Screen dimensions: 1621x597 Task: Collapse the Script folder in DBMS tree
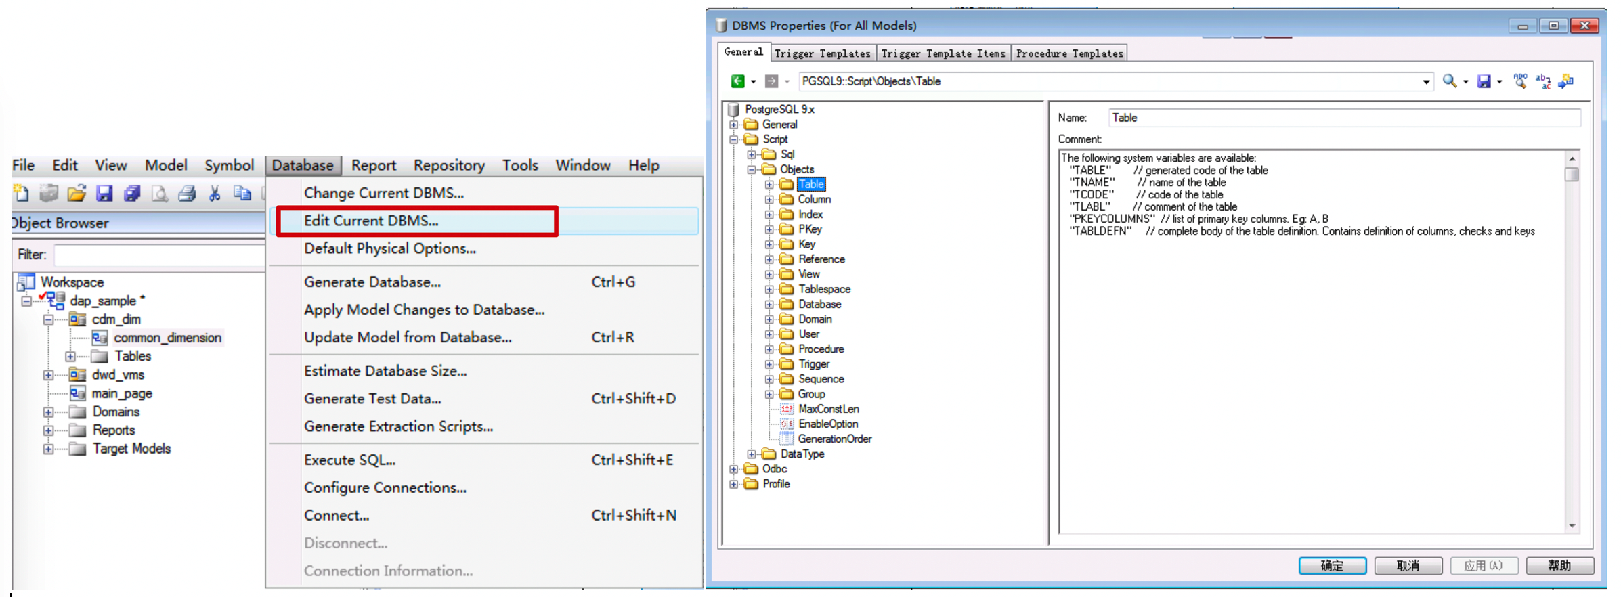coord(733,139)
